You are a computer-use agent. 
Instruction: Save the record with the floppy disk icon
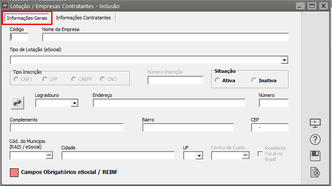pos(316,156)
